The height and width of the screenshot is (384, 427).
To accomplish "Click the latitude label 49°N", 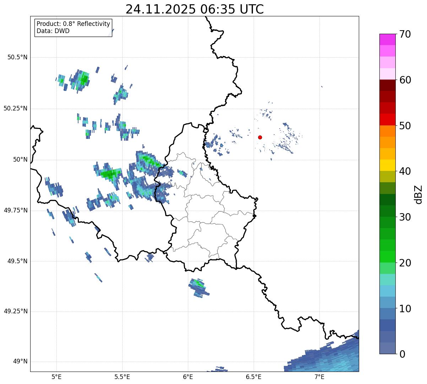I will point(20,362).
